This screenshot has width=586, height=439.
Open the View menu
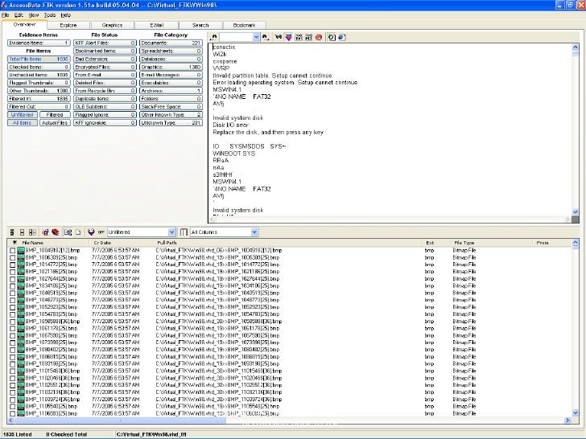pos(34,15)
